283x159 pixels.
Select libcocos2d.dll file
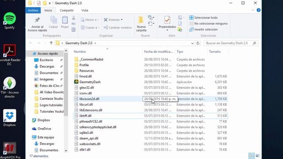click(x=89, y=99)
